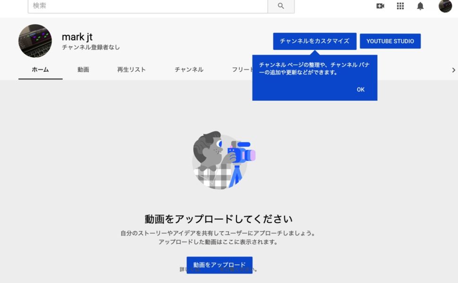
Task: Open the 再生リスト tab
Action: [x=131, y=69]
